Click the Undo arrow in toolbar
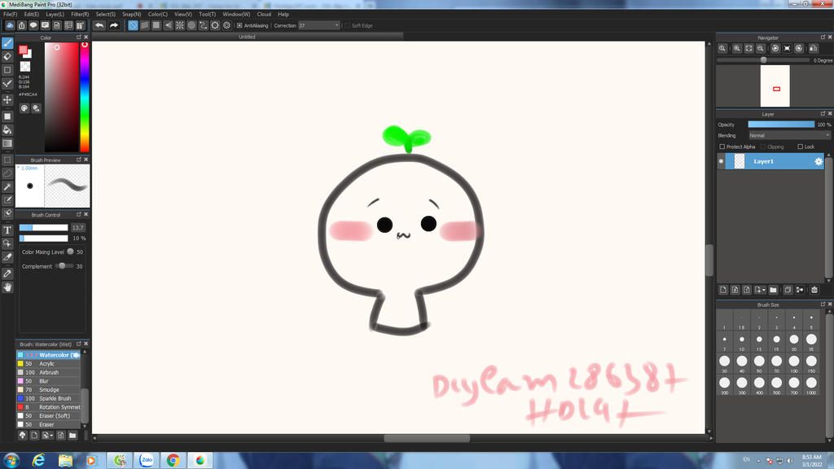Screen dimensions: 834x469 [99, 25]
